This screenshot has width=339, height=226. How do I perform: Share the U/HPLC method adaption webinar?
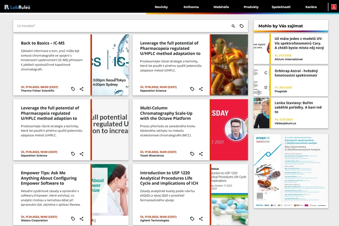tap(81, 154)
